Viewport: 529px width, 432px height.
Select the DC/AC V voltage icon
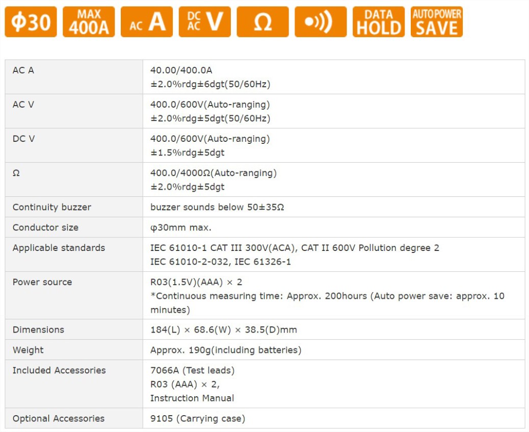(204, 22)
